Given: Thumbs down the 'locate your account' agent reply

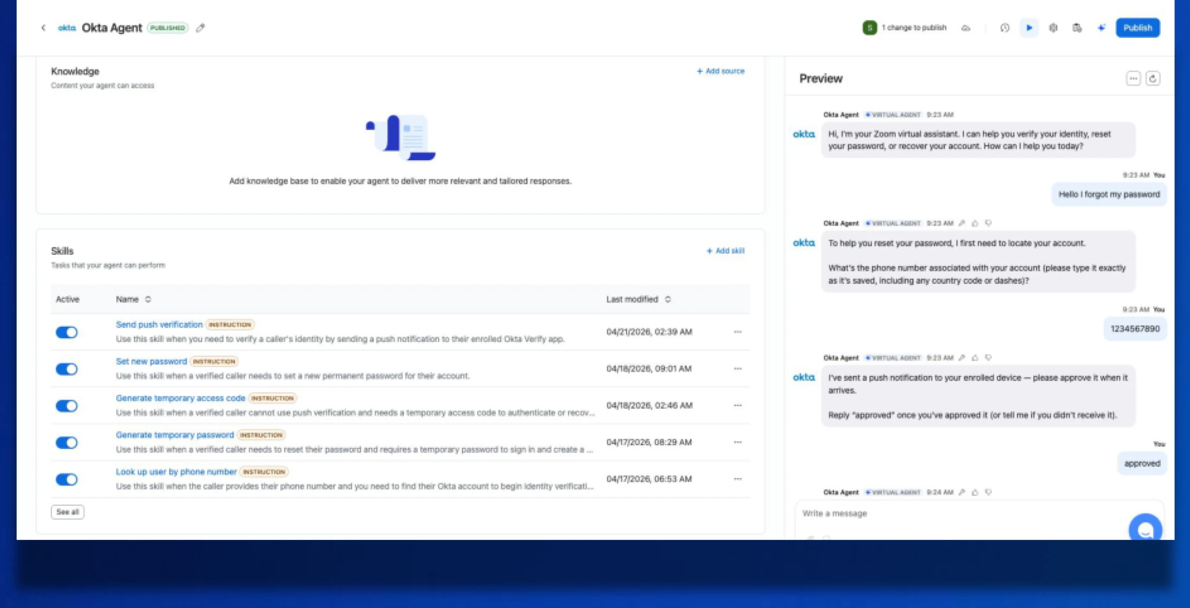Looking at the screenshot, I should click(x=988, y=223).
